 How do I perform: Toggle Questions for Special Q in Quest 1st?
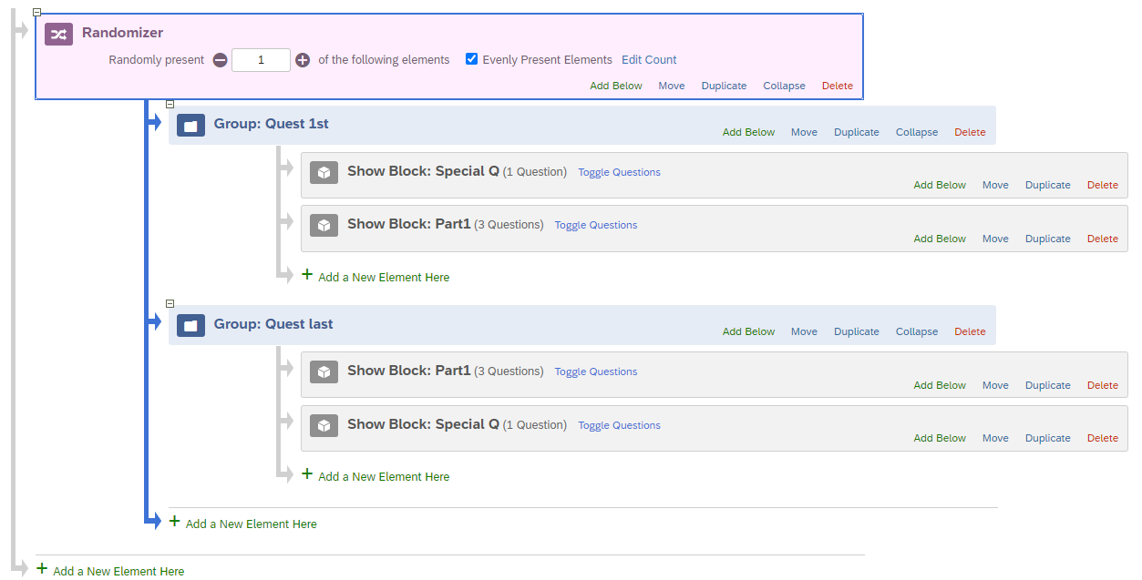click(619, 172)
